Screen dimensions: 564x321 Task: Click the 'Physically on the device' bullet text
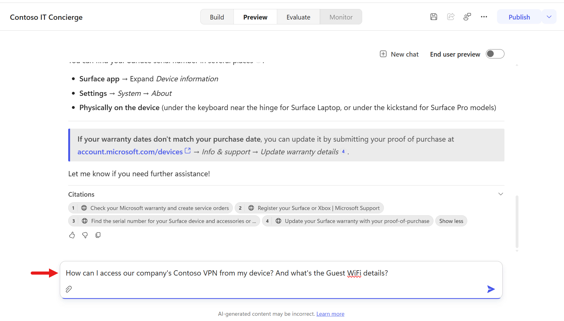119,108
